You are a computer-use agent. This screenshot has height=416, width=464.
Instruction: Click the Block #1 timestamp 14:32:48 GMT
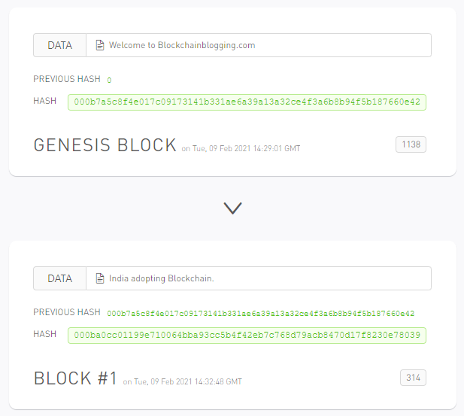(182, 382)
